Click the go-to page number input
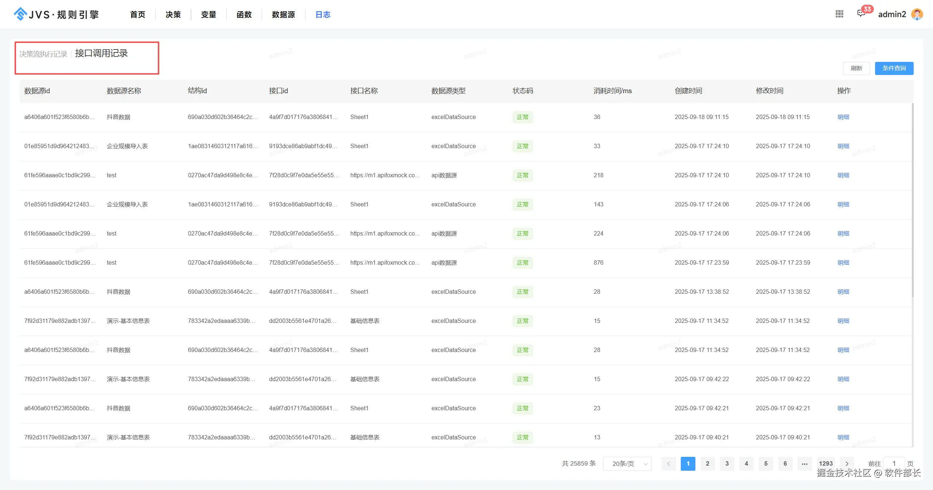The height and width of the screenshot is (490, 933). click(x=894, y=463)
